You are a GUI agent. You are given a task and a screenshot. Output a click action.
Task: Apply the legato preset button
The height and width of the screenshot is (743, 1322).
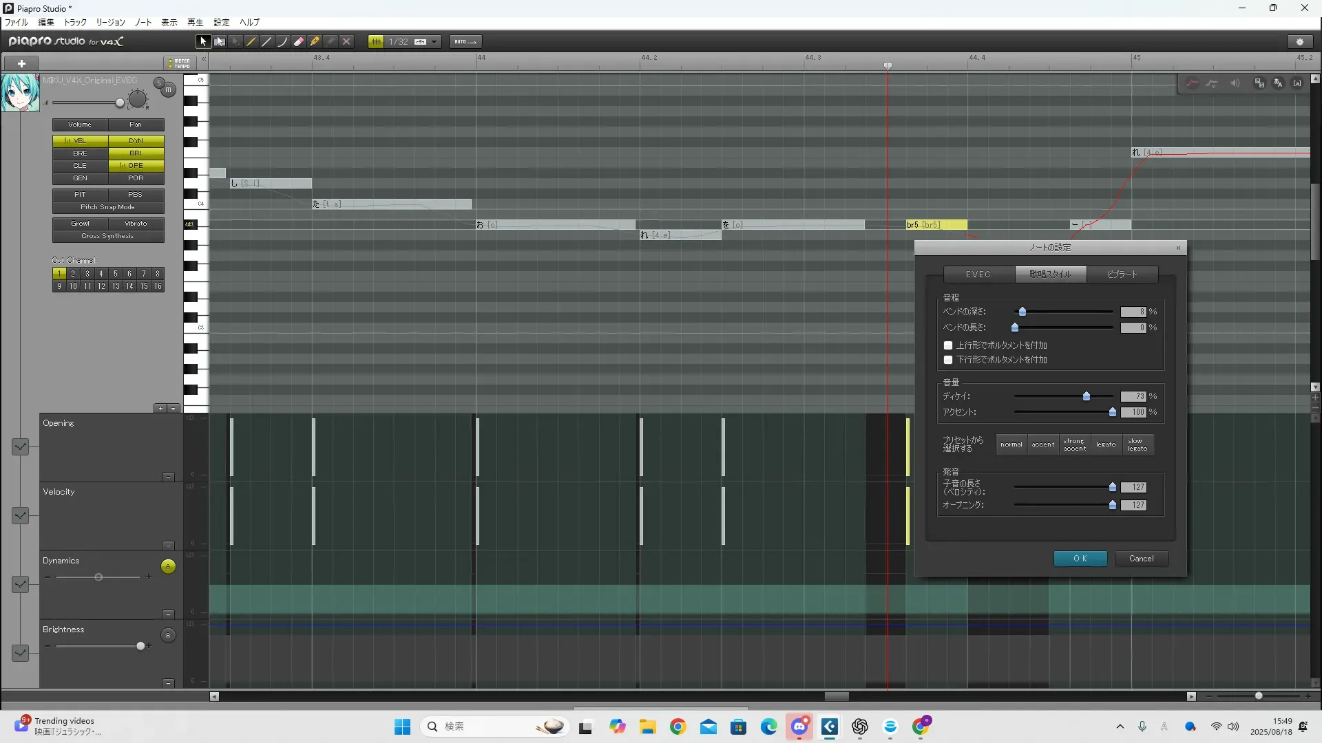pos(1106,445)
